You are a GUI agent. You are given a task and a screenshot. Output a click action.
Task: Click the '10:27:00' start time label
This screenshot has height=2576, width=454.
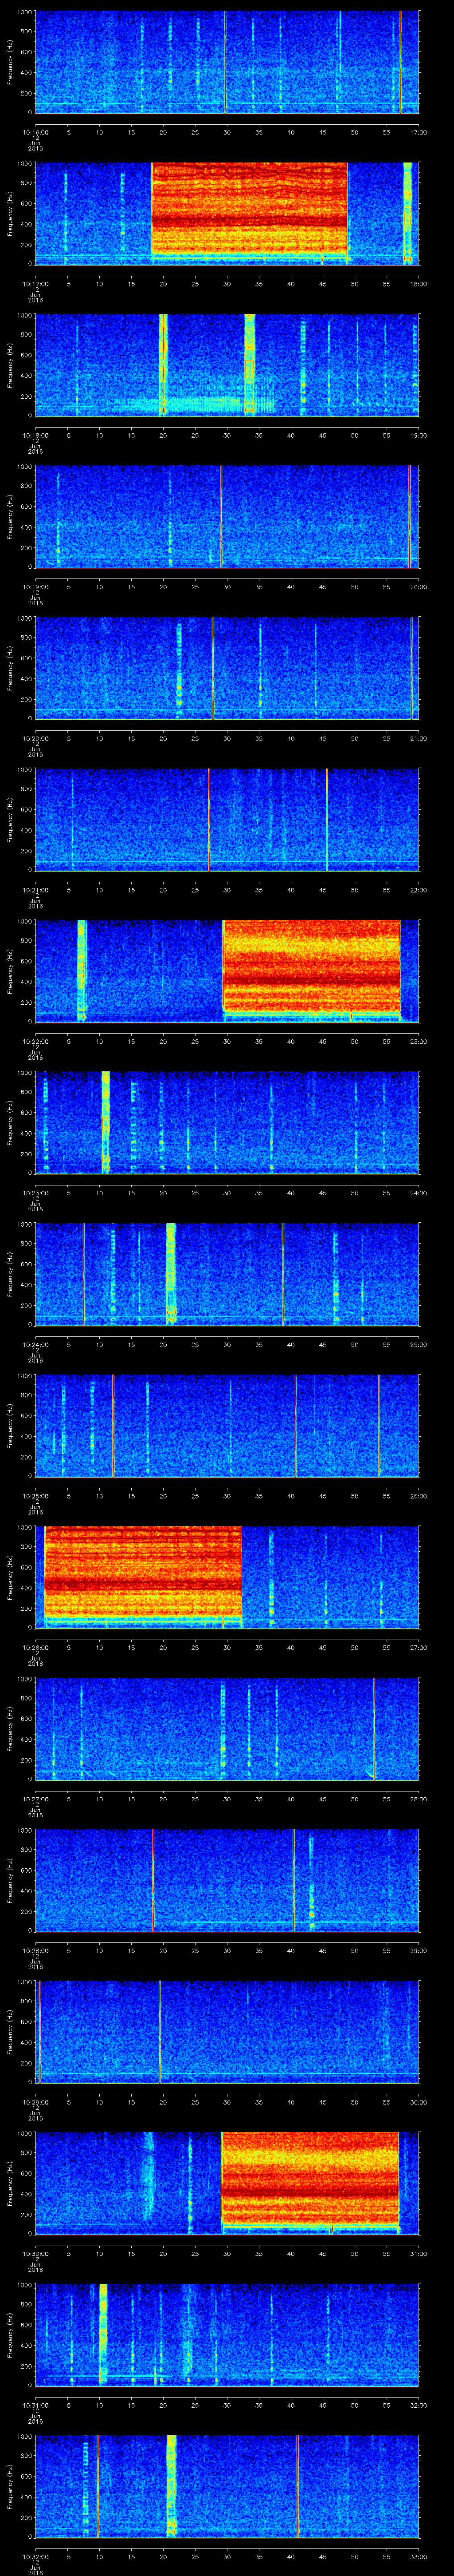36,1798
